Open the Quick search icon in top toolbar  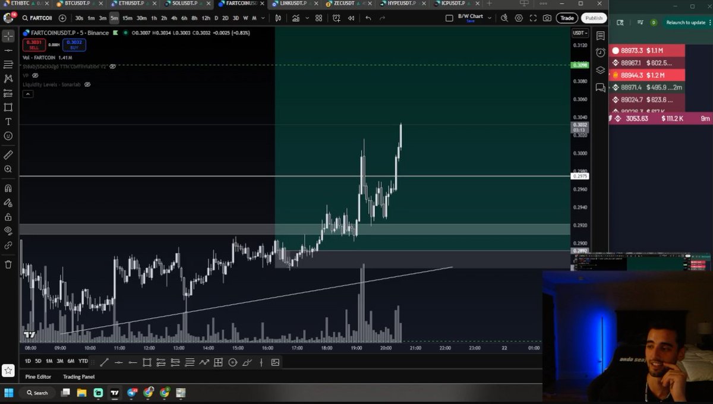tap(504, 18)
